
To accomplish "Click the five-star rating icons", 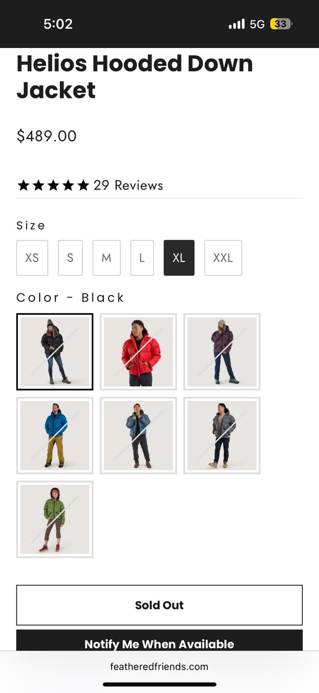I will point(53,186).
